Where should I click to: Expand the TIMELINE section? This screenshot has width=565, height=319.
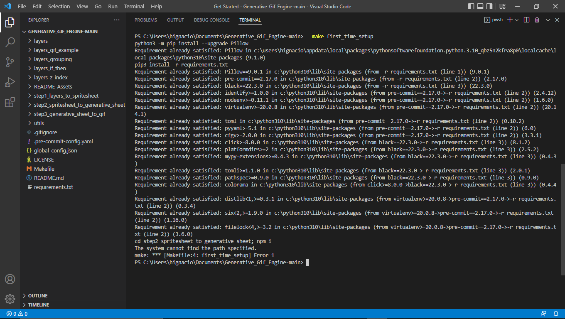point(73,305)
